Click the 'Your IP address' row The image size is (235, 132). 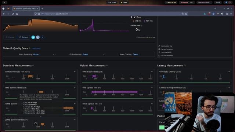(166, 55)
